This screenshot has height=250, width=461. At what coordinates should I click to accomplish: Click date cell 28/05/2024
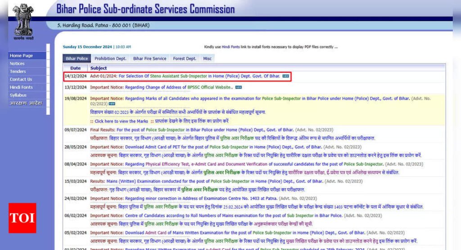click(76, 147)
